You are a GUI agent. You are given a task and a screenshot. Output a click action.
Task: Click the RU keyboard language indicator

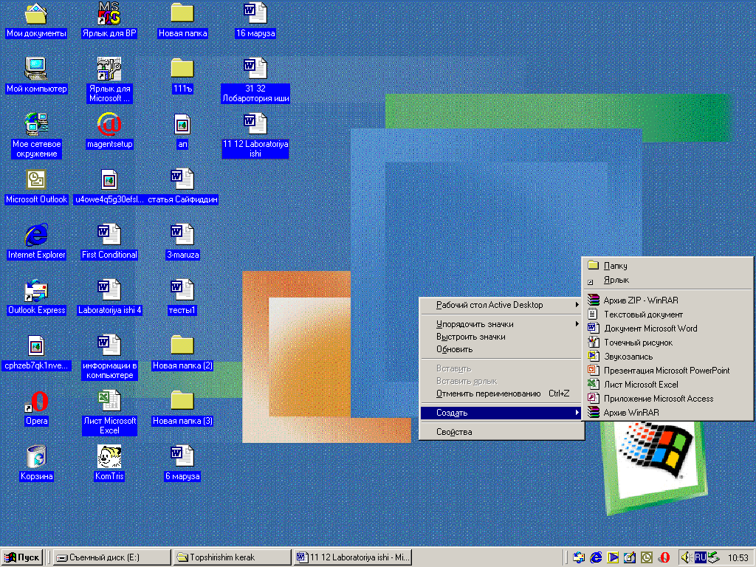tap(700, 556)
